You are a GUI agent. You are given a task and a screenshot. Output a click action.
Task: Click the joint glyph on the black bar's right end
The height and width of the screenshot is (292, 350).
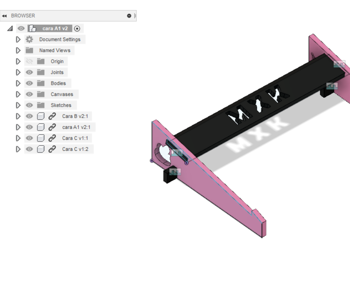pyautogui.click(x=339, y=64)
